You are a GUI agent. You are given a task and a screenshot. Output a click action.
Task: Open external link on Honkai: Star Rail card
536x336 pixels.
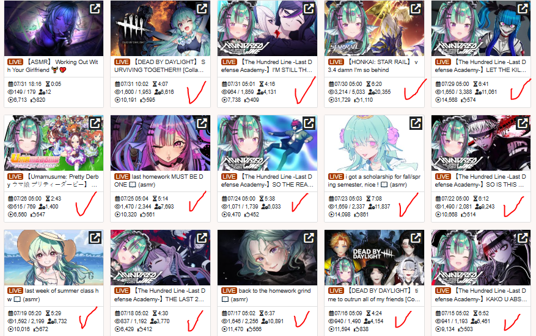coord(416,8)
